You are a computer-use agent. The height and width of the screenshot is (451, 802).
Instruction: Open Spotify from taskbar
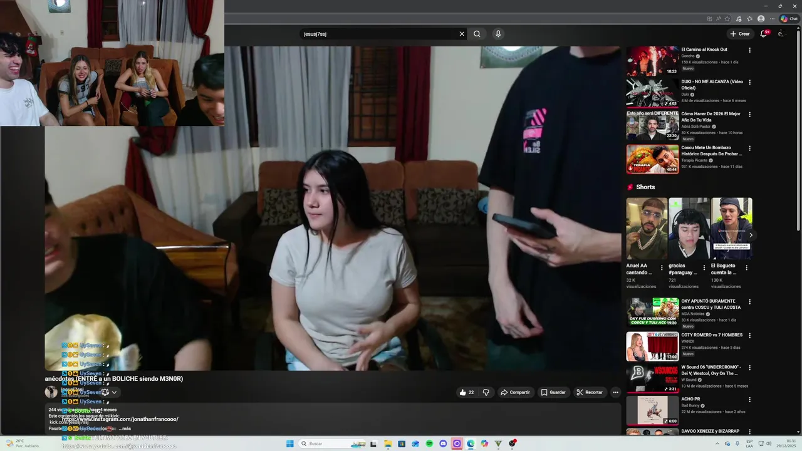tap(429, 443)
